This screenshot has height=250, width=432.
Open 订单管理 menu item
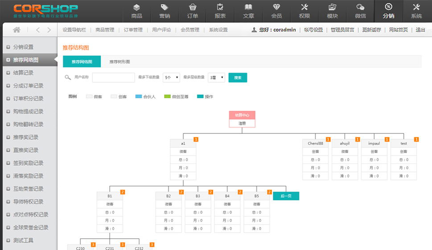(133, 30)
